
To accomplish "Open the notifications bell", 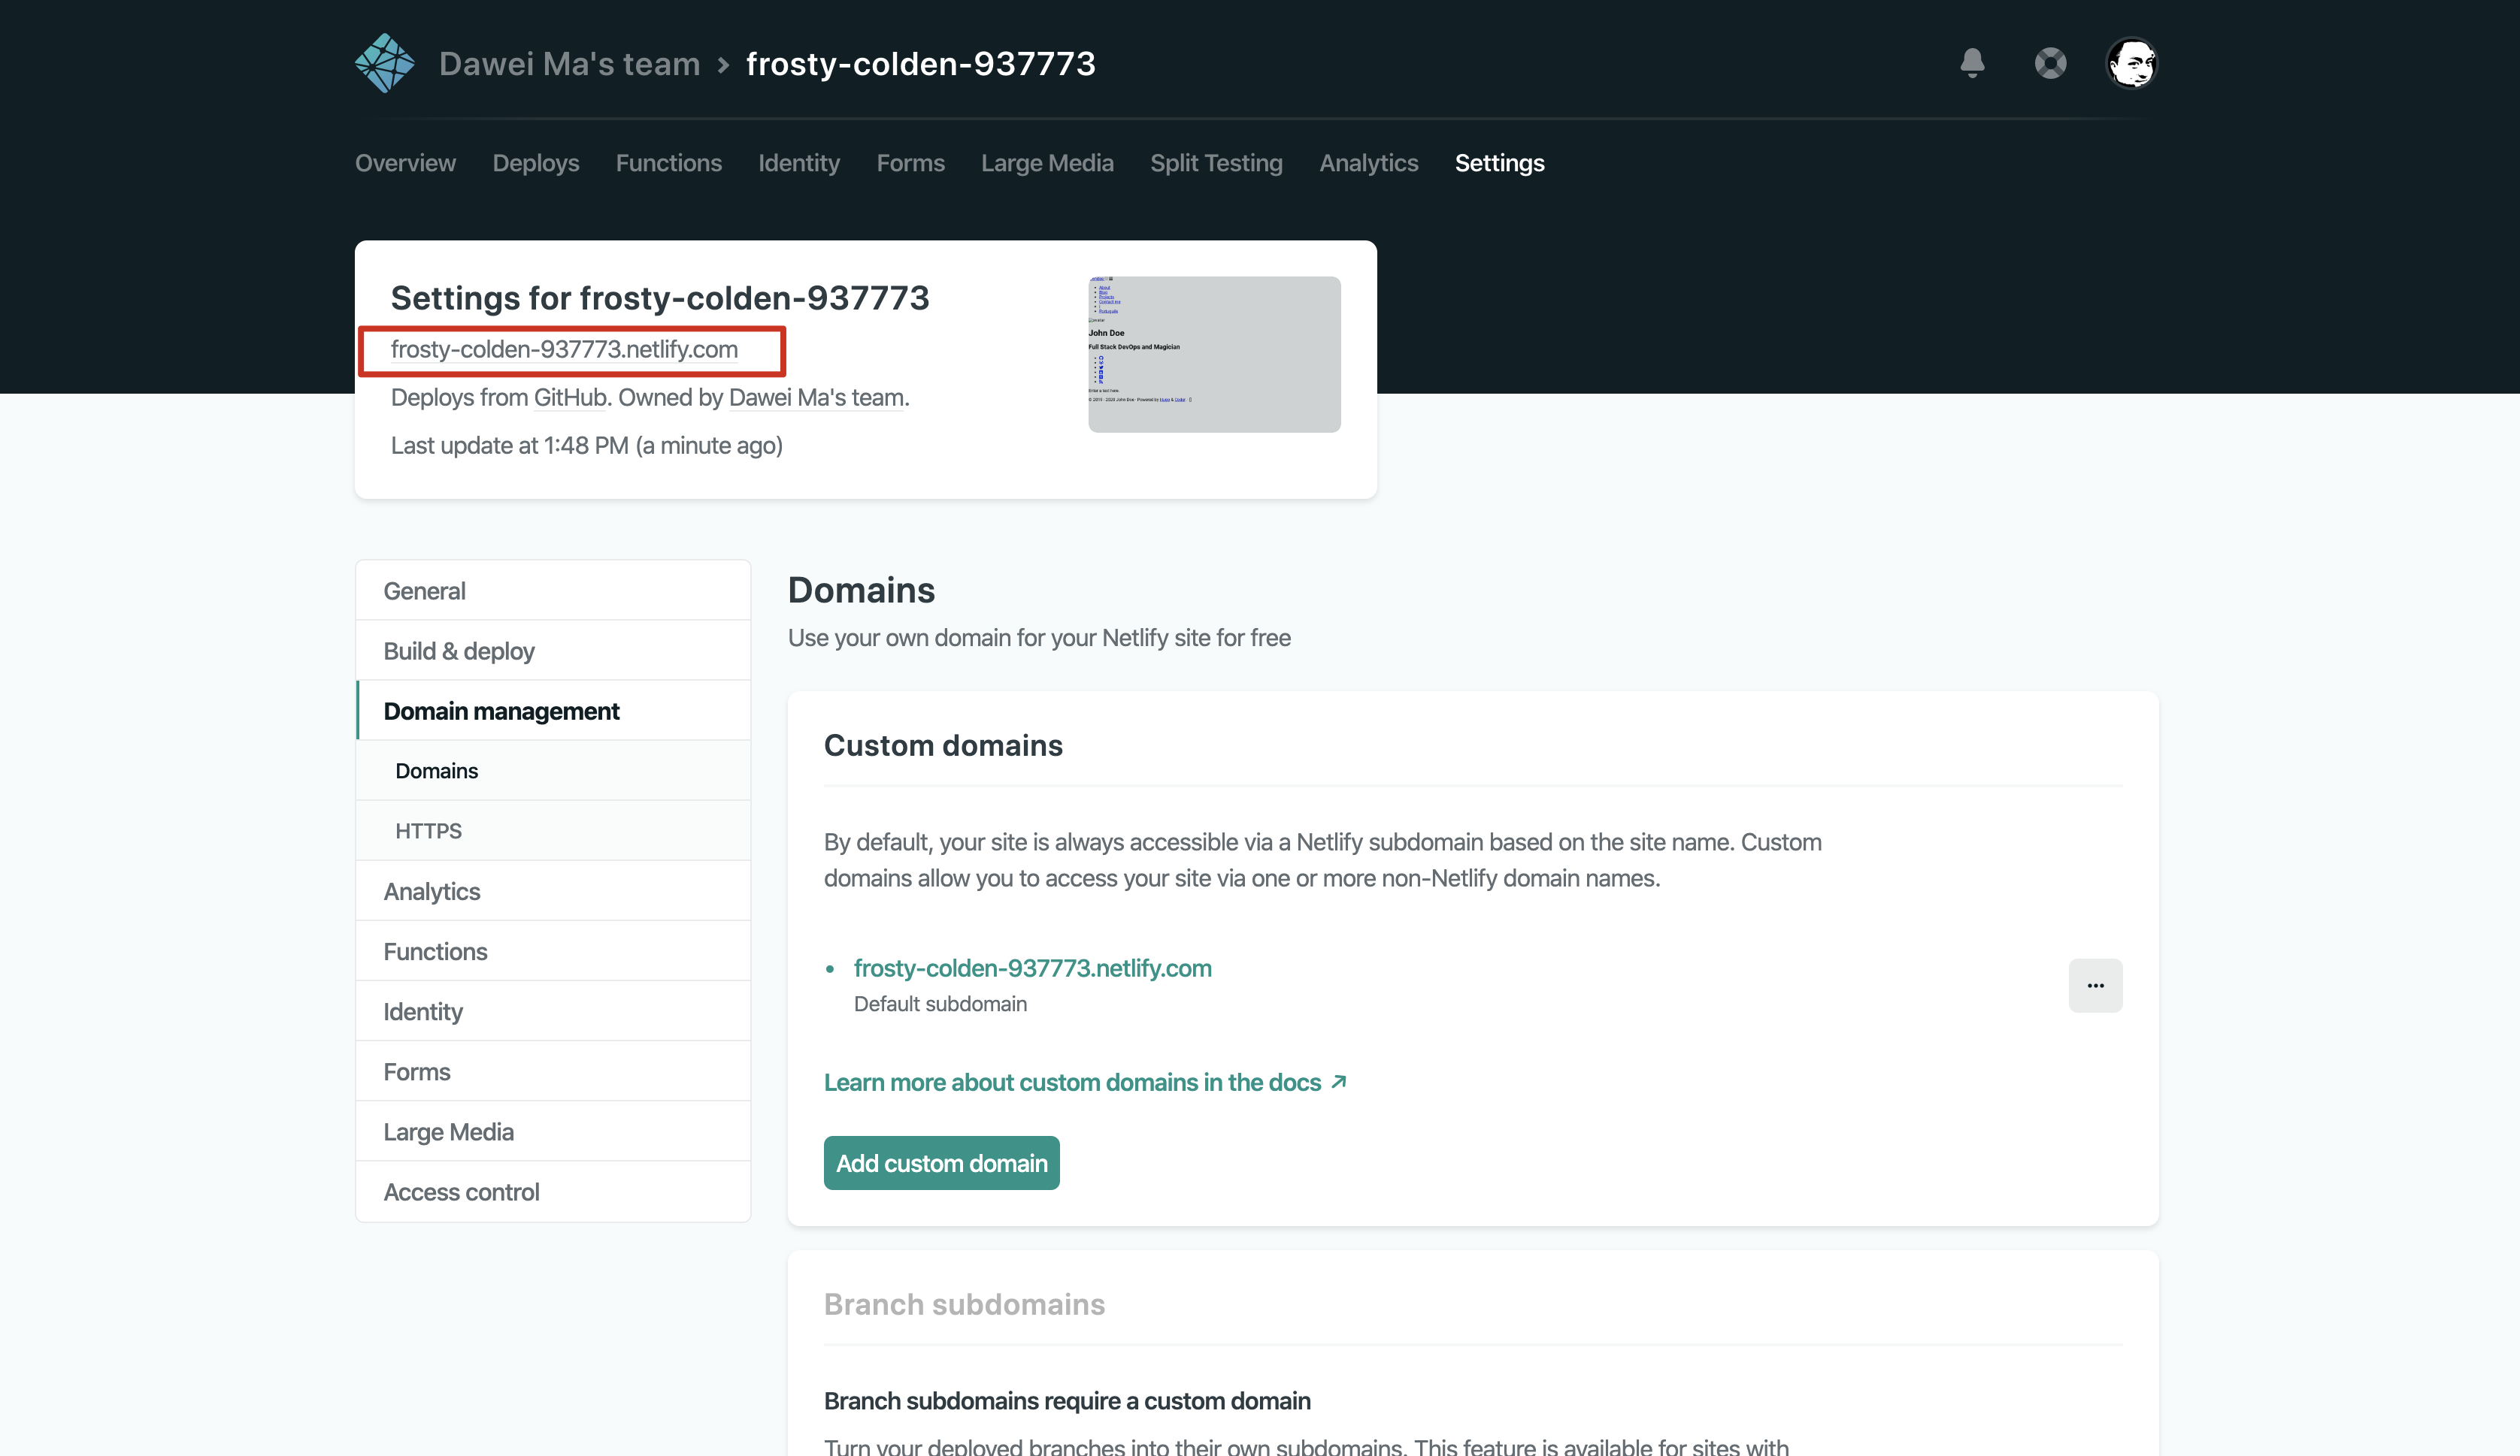I will (1972, 63).
